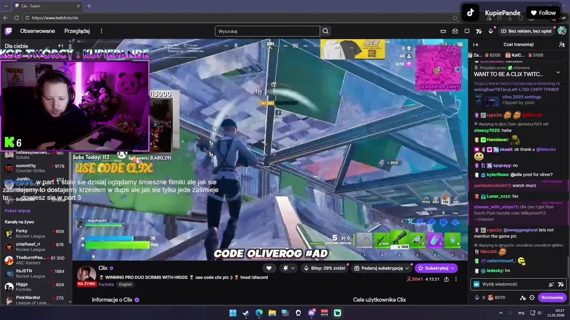
Task: Open the 7TV emote menu in chat input
Action: point(561,284)
